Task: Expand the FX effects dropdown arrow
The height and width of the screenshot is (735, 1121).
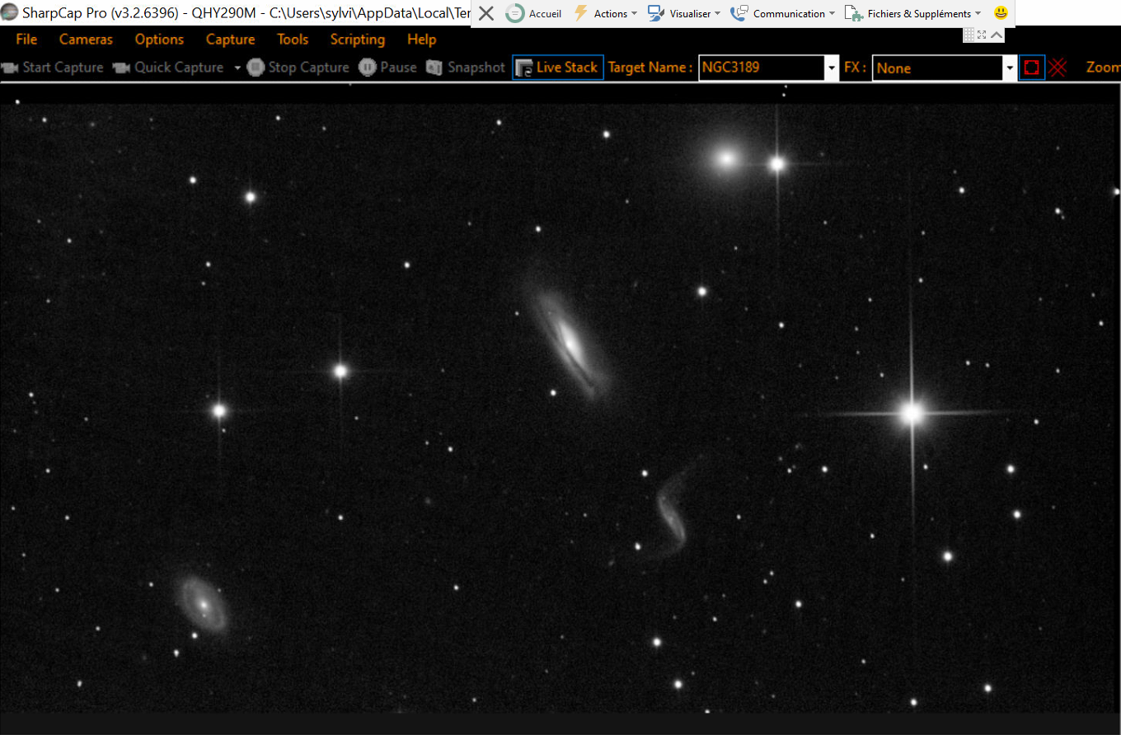Action: tap(1011, 68)
